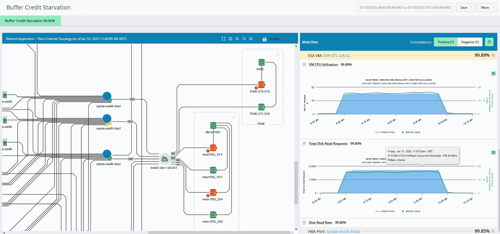This screenshot has height=234, width=500.
Task: Select the VMAX1955 array node
Action: (x=213, y=125)
